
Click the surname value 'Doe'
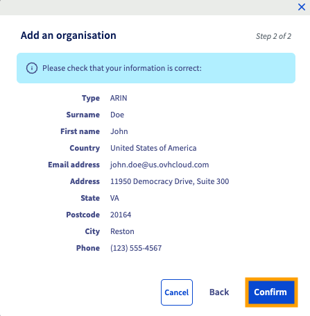click(117, 115)
